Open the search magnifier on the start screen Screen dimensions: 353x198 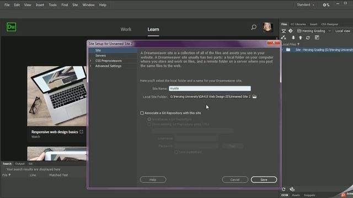click(254, 28)
